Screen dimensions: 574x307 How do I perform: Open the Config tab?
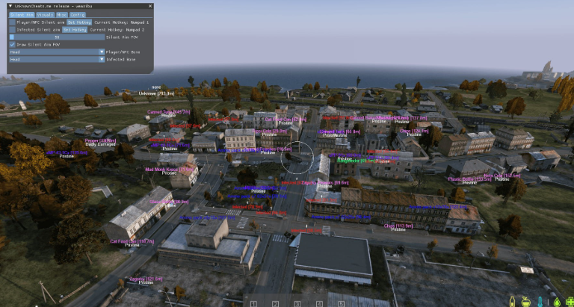tap(77, 15)
